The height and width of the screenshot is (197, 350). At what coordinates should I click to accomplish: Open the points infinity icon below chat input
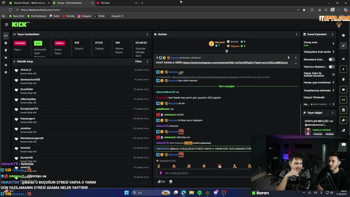161,182
